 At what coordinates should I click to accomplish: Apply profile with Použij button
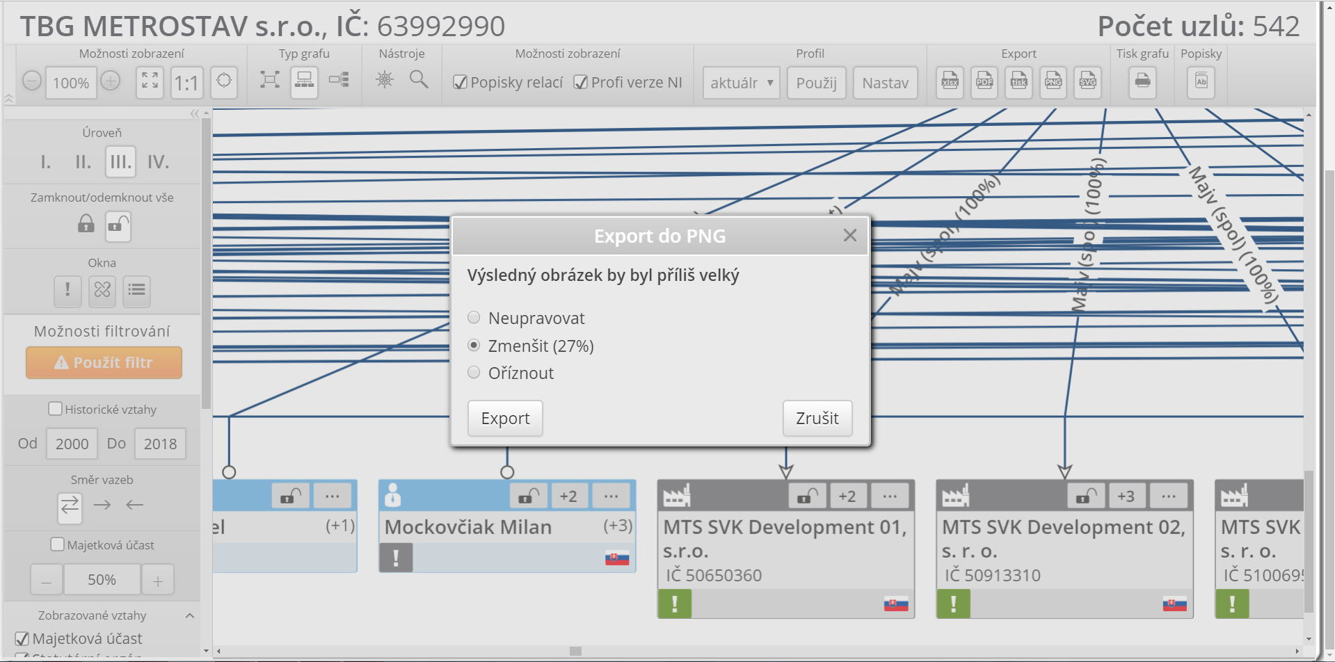click(x=817, y=83)
